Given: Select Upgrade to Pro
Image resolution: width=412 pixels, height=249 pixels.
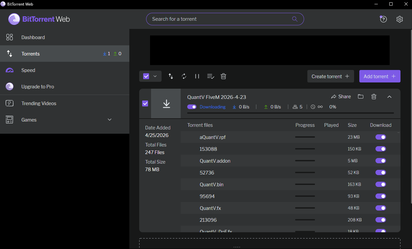Looking at the screenshot, I should point(64,86).
